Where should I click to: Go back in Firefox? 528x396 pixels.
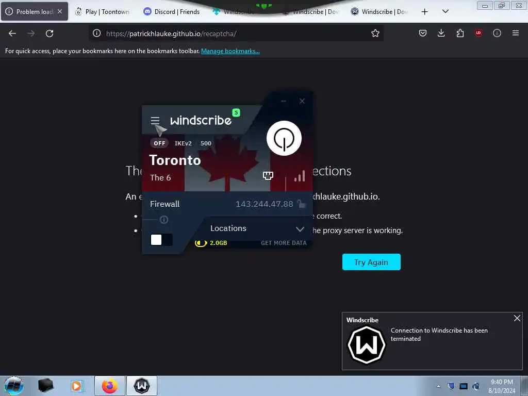click(12, 34)
